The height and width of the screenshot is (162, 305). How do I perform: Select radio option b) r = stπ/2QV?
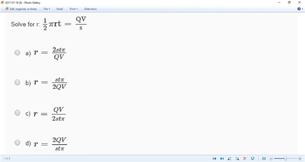coord(17,83)
